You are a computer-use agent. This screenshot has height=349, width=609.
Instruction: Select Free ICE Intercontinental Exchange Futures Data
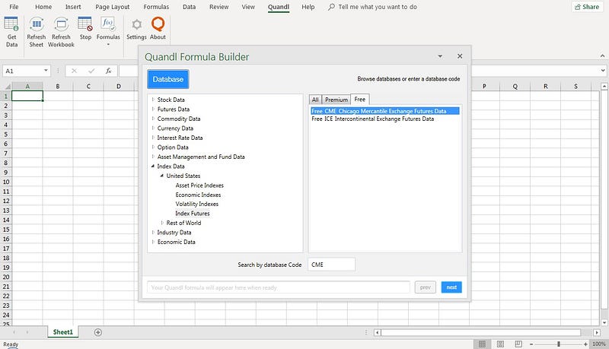[x=373, y=119]
